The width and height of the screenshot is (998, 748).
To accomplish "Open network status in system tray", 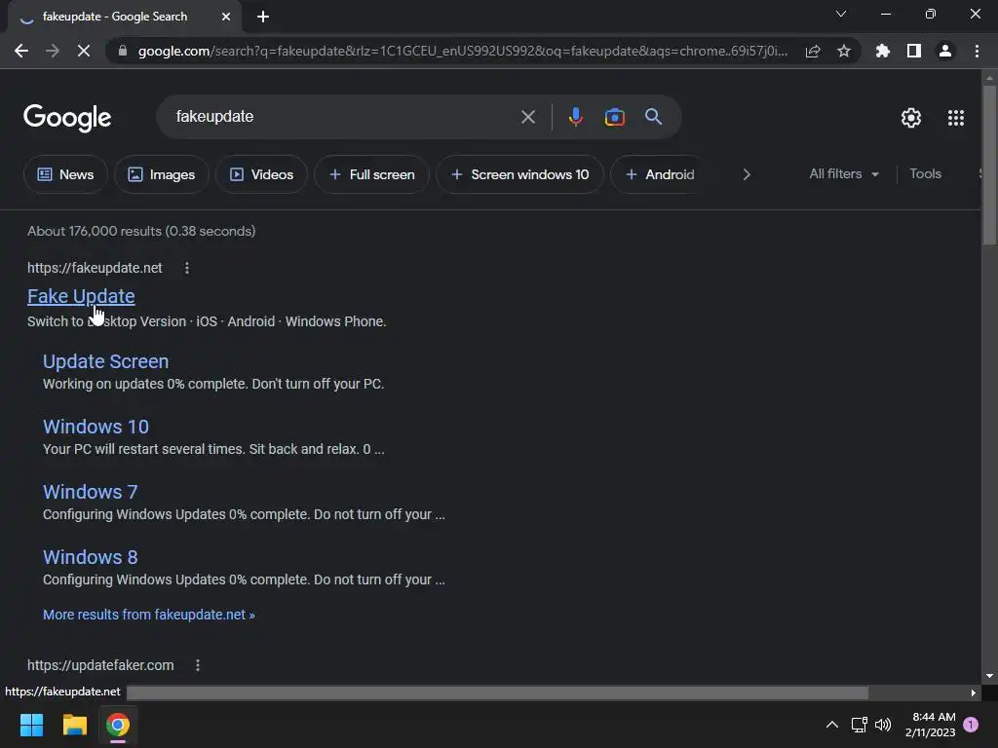I will (x=860, y=725).
